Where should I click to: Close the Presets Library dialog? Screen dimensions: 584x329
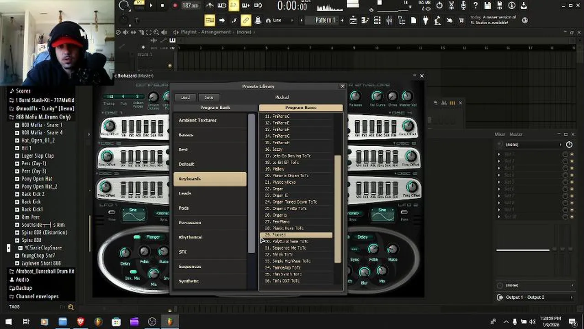pyautogui.click(x=342, y=86)
